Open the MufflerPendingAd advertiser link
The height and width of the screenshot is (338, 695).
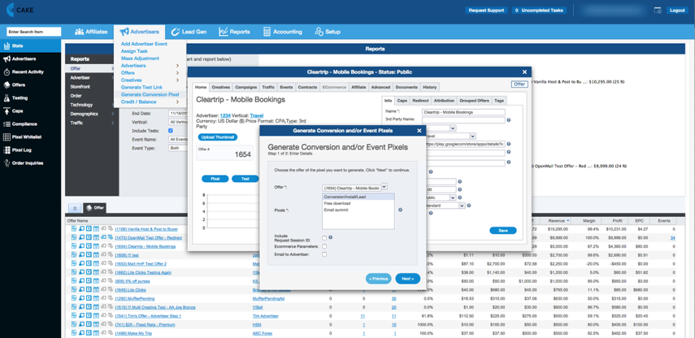pos(267,298)
